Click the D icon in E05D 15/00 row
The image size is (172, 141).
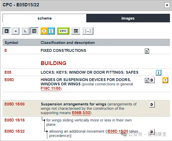click(x=152, y=105)
